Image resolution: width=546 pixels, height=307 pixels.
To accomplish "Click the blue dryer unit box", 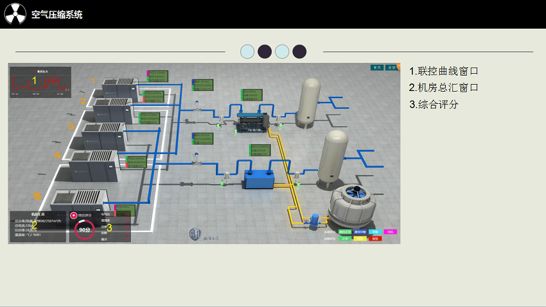I will click(259, 179).
